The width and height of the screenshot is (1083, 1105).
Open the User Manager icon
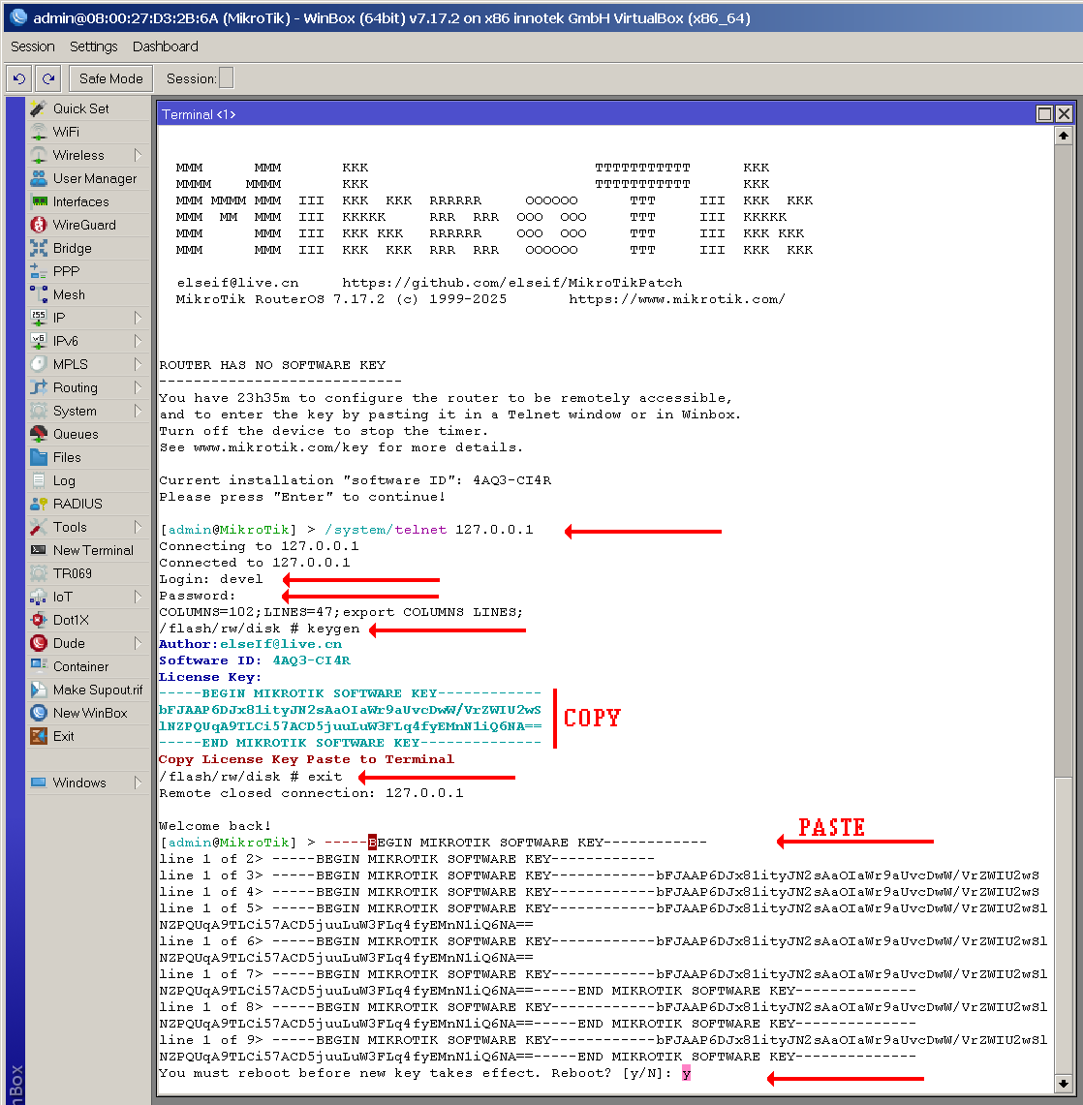click(x=39, y=178)
